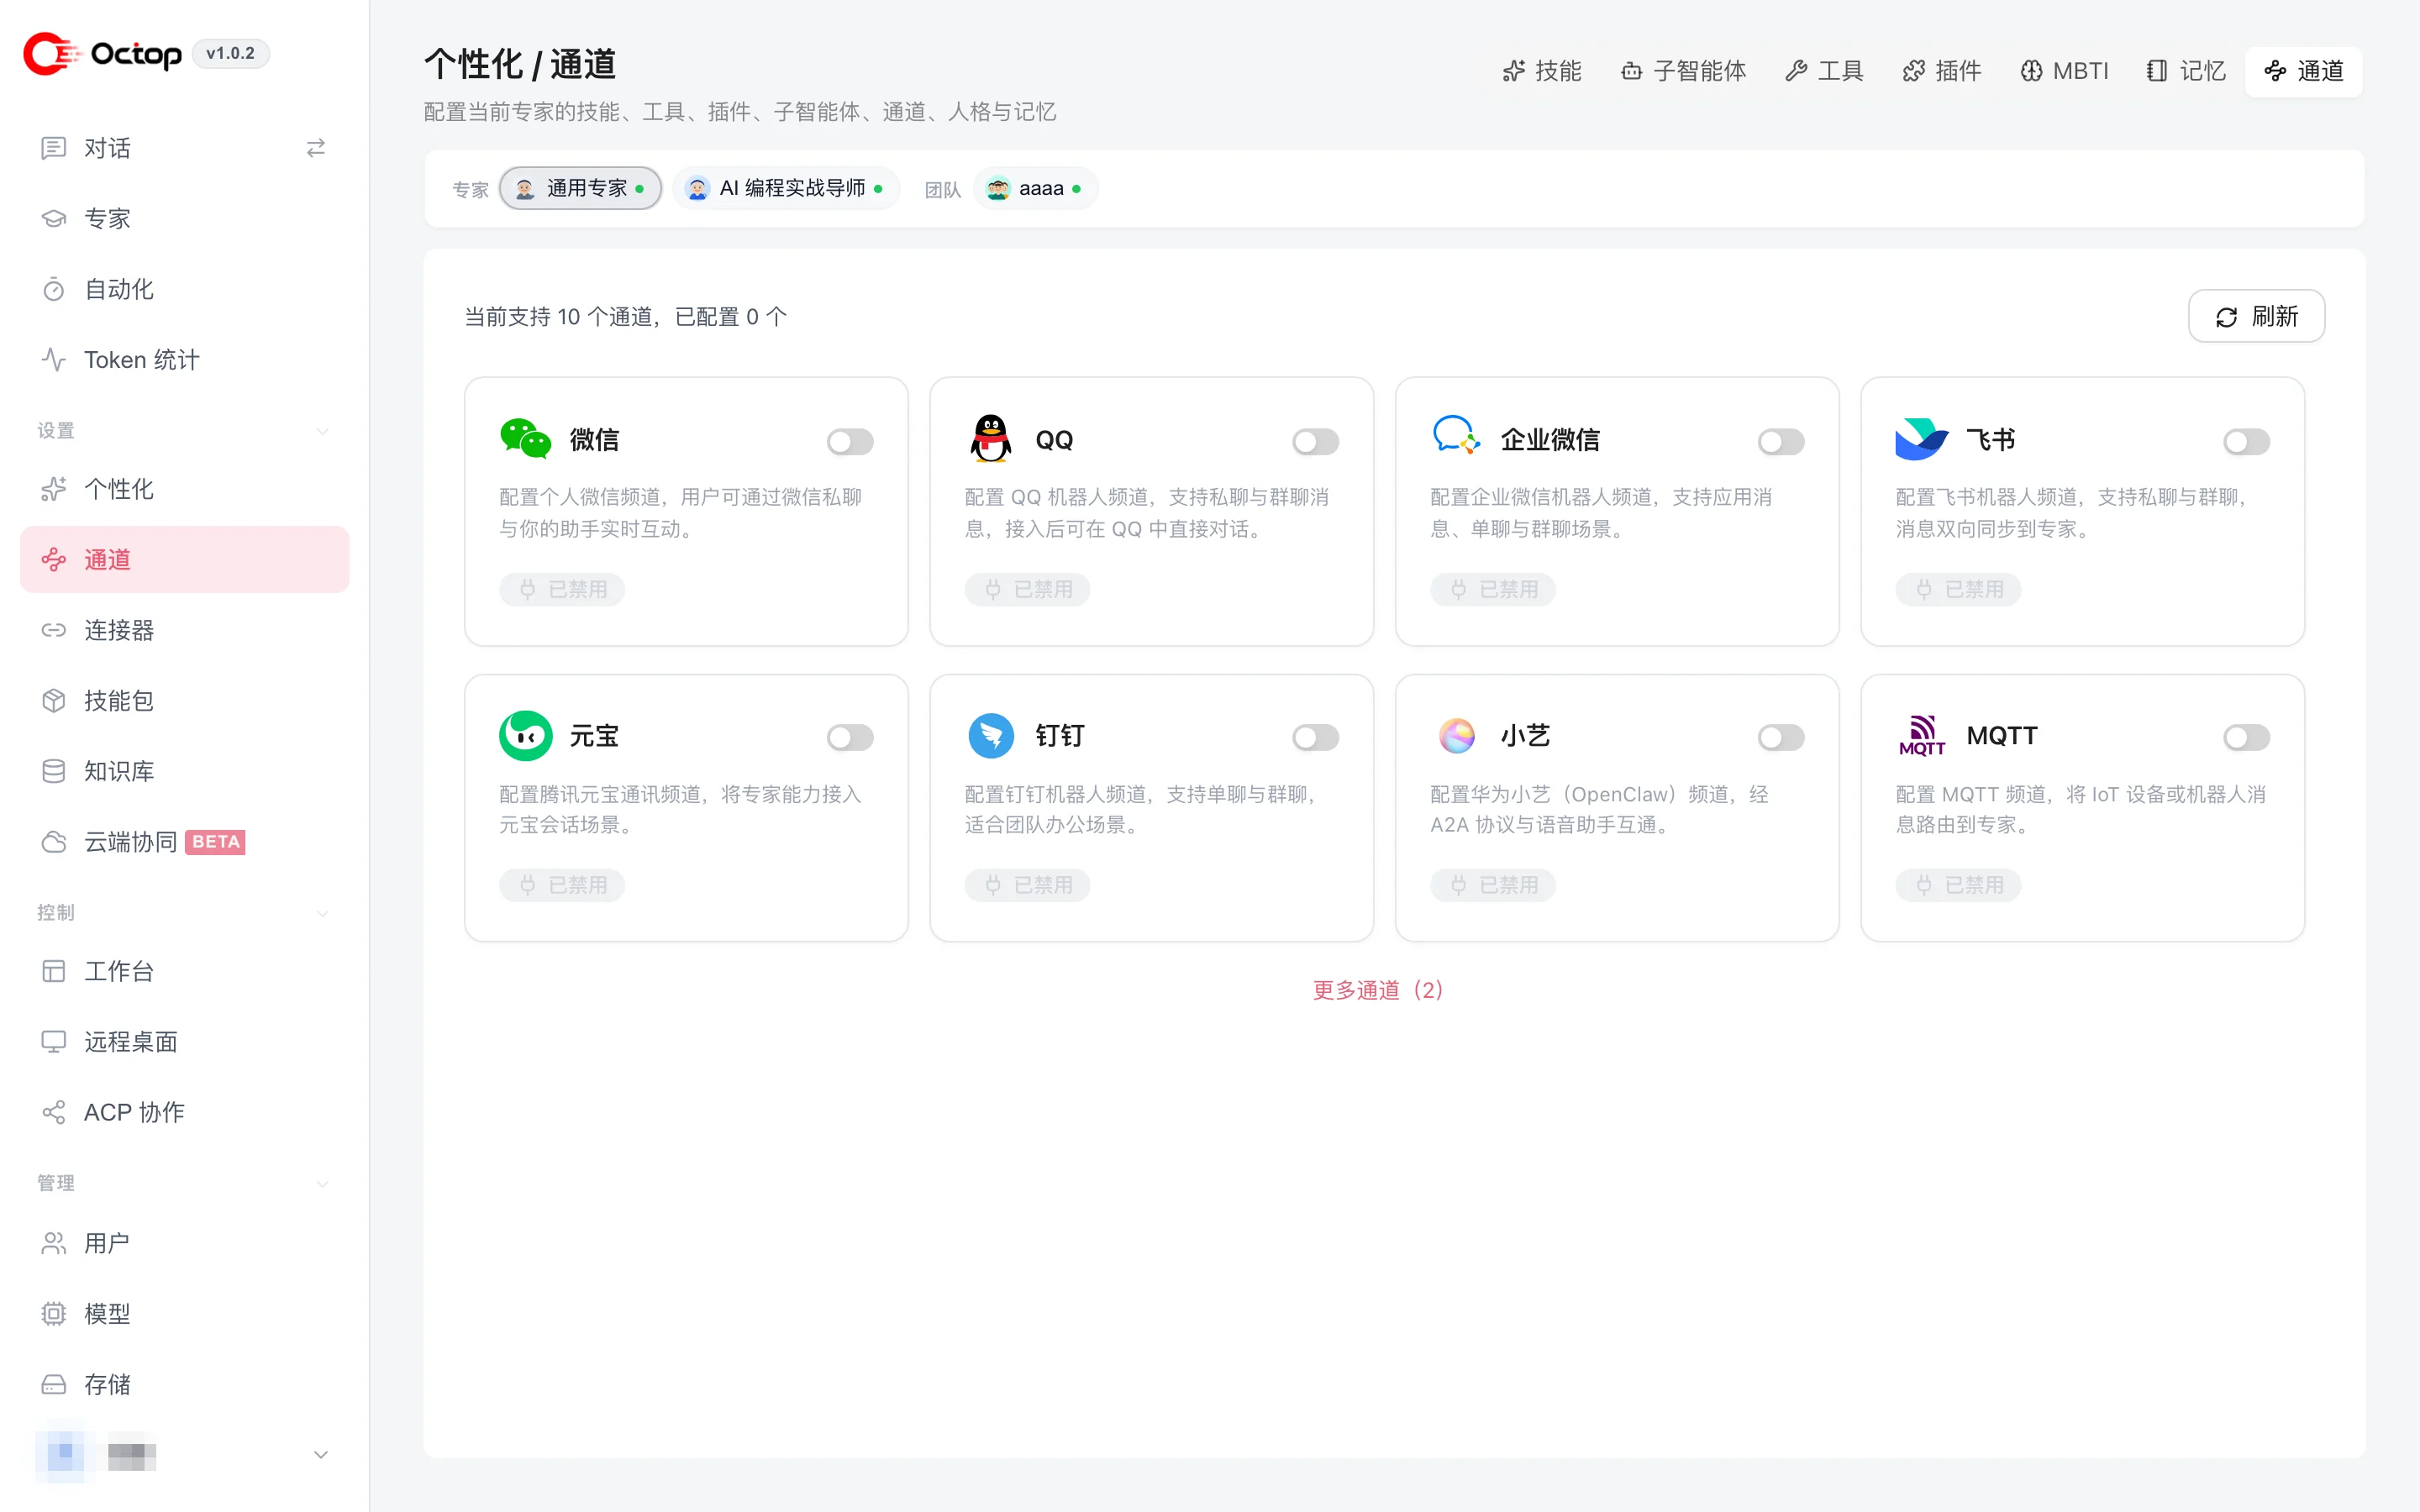The height and width of the screenshot is (1512, 2420).
Task: Open 通道 in the sidebar
Action: pos(185,559)
